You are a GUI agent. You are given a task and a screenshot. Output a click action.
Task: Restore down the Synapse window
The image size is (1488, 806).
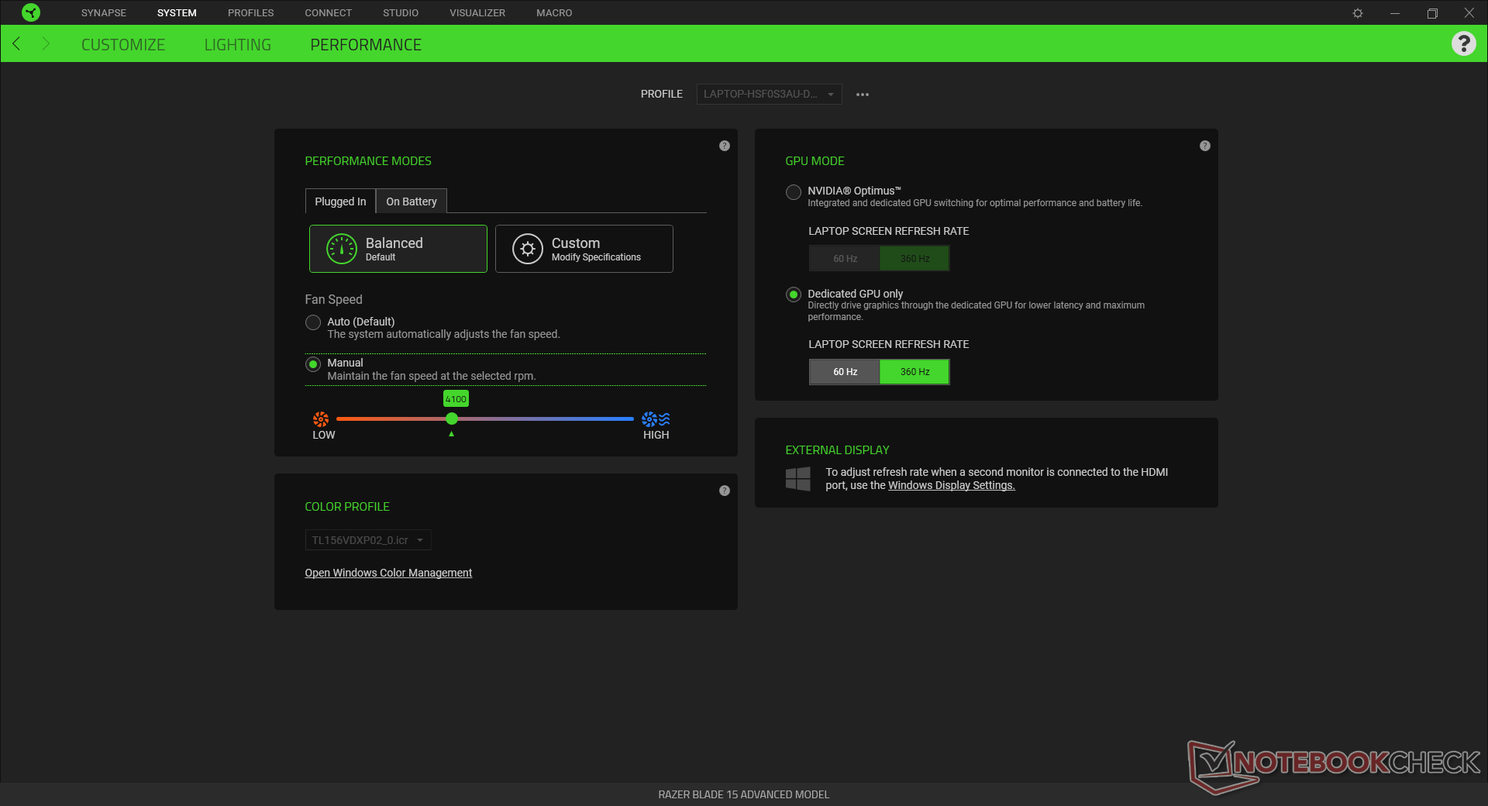click(x=1432, y=13)
